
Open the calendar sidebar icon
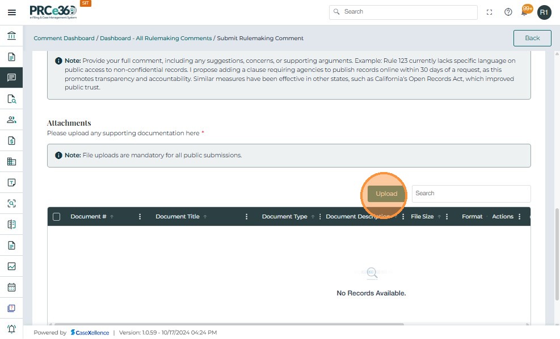(x=11, y=287)
